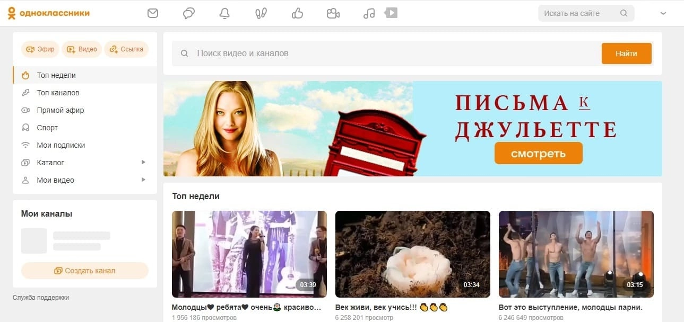Click the 'Эфир' broadcast button
684x322 pixels.
pos(40,49)
